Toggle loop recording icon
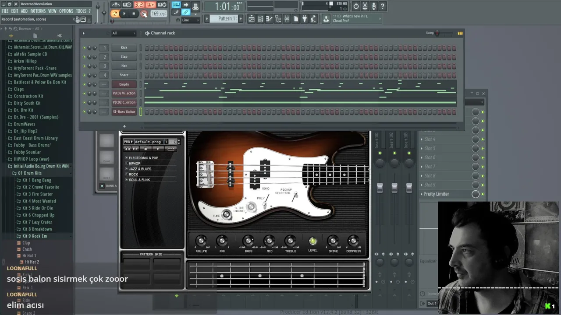The image size is (561, 315). [x=162, y=5]
